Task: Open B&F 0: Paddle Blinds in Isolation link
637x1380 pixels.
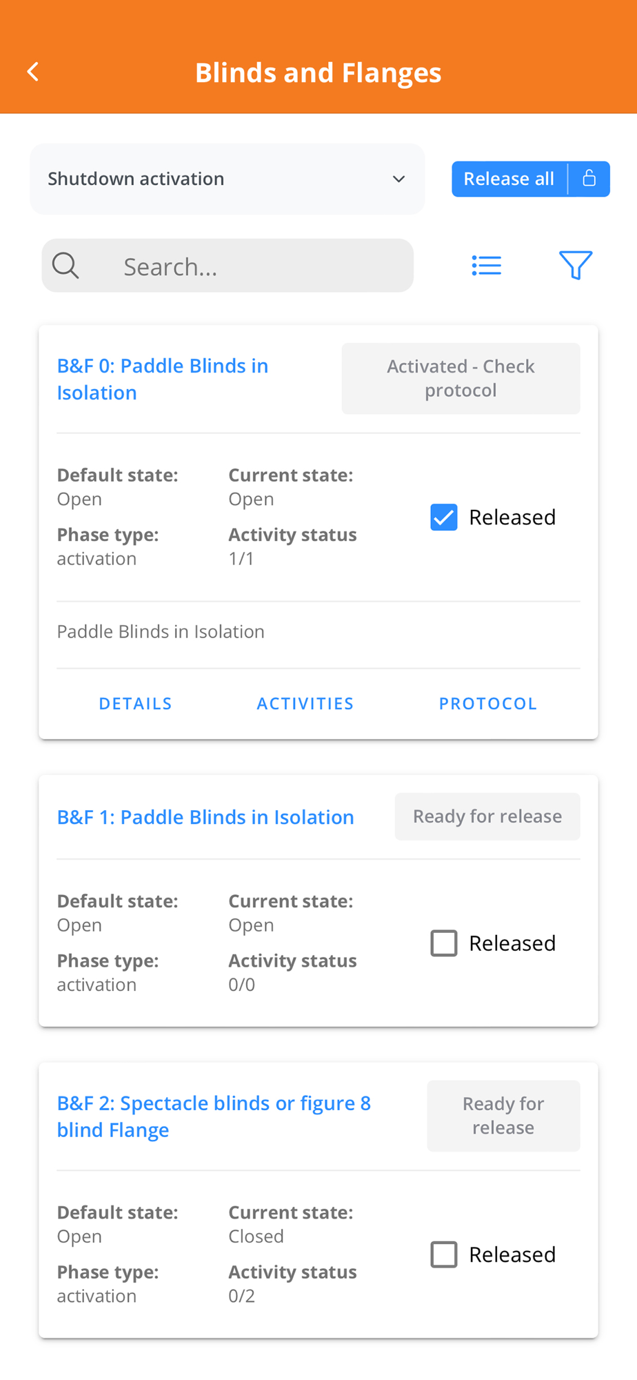Action: [x=162, y=379]
